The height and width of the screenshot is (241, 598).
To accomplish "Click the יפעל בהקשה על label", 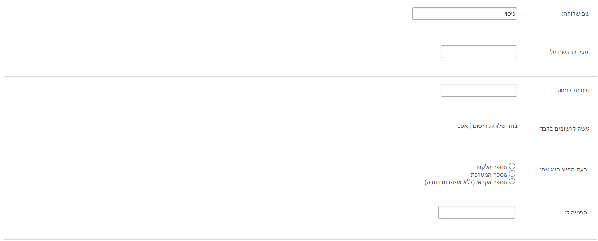I will [x=569, y=52].
